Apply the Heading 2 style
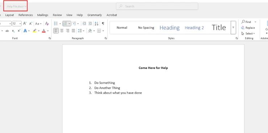 coord(194,27)
